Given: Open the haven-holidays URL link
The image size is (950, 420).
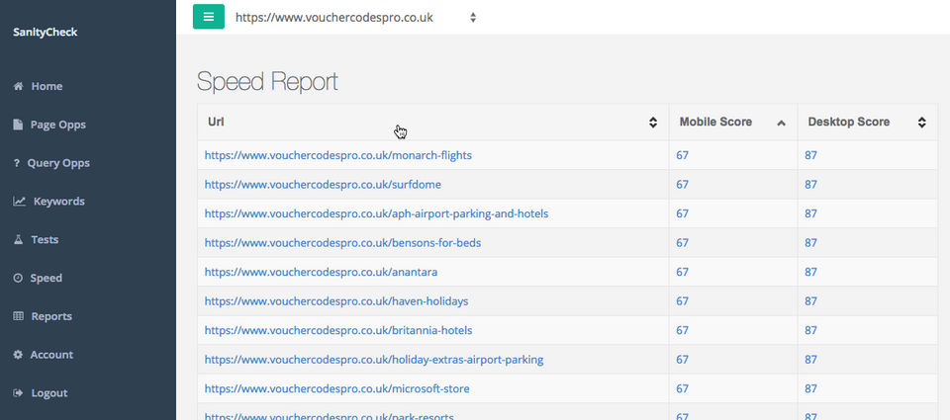Looking at the screenshot, I should 336,300.
